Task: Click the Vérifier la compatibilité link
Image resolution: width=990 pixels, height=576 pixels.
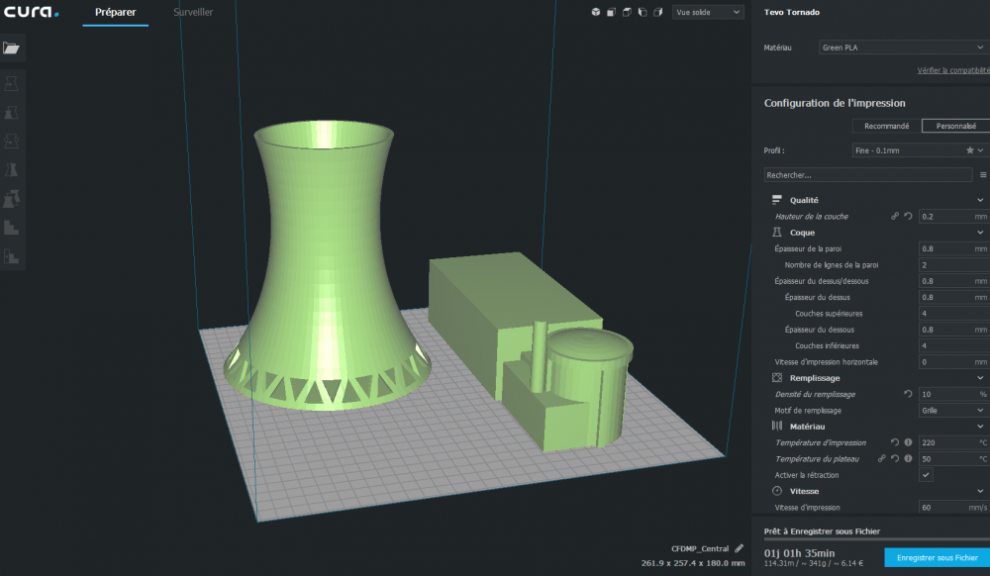Action: tap(953, 70)
